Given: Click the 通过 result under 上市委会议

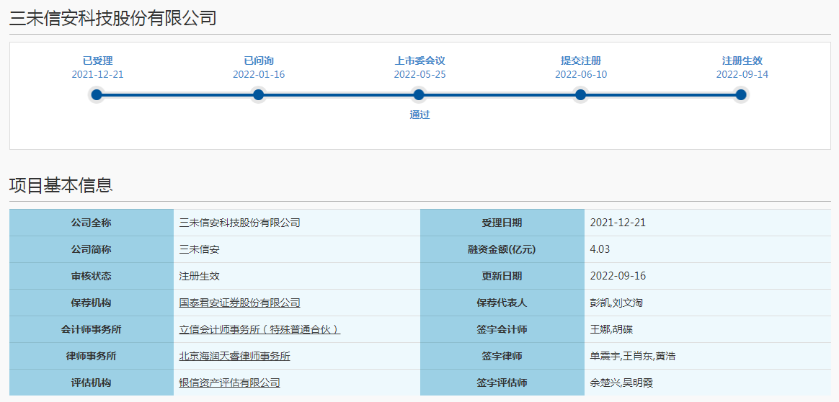Looking at the screenshot, I should point(419,115).
